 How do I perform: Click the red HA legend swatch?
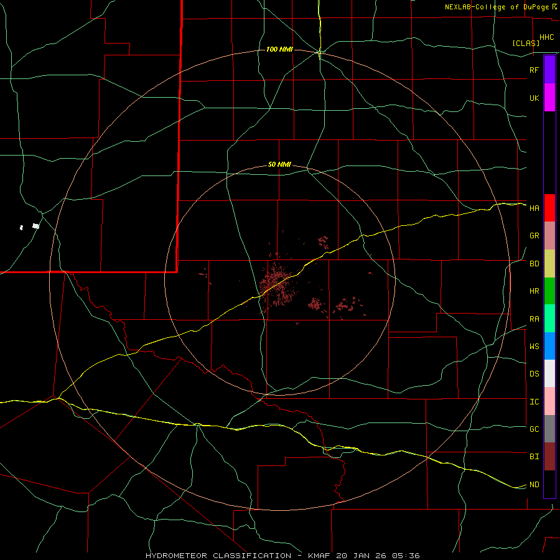tap(549, 208)
